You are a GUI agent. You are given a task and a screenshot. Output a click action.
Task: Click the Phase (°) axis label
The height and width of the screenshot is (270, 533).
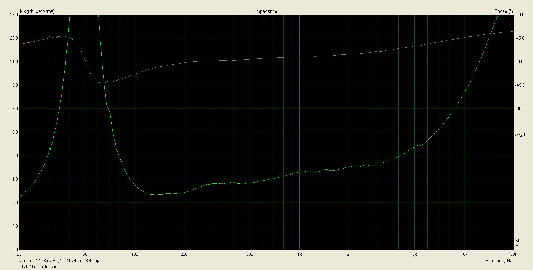(504, 11)
